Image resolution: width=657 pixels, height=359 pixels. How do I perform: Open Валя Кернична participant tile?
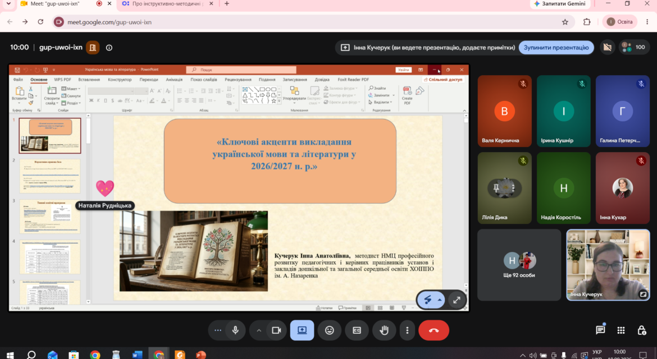(x=504, y=111)
